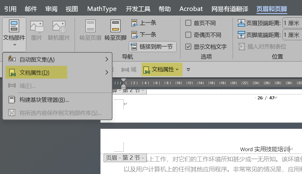302x174 pixels.
Task: Click the 页眉 - 第 2 节 - label
Action: 125,158
